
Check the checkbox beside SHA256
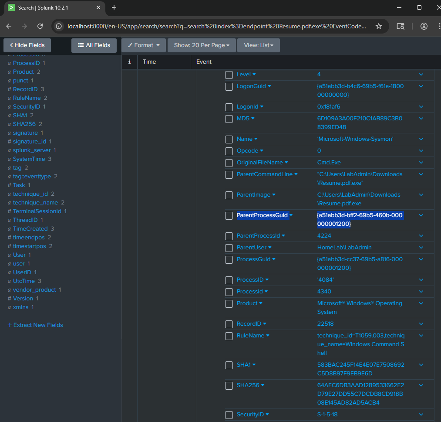pos(229,385)
